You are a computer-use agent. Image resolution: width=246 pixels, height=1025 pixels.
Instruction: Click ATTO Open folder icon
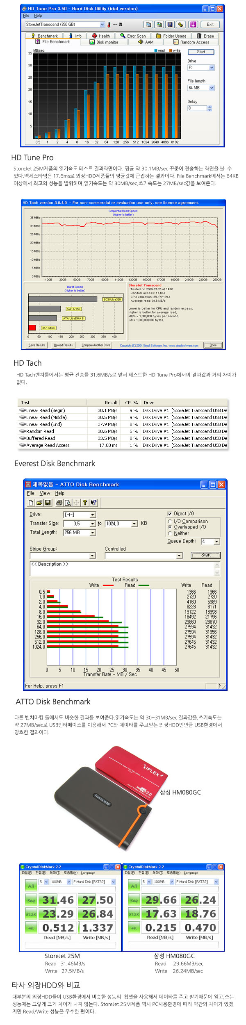(x=39, y=503)
